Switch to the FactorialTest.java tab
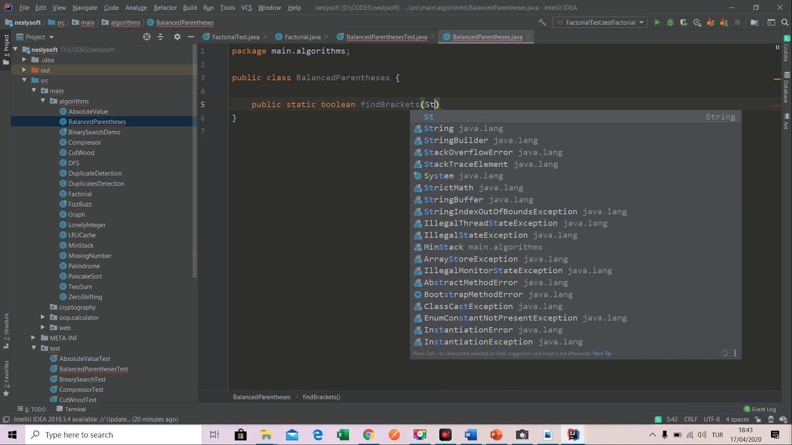Viewport: 792px width, 445px height. tap(235, 36)
